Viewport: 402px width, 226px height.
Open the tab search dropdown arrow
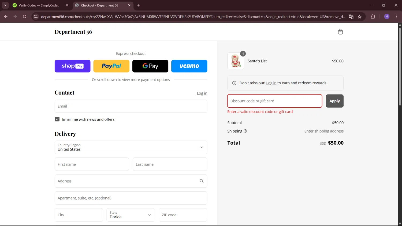[5, 5]
